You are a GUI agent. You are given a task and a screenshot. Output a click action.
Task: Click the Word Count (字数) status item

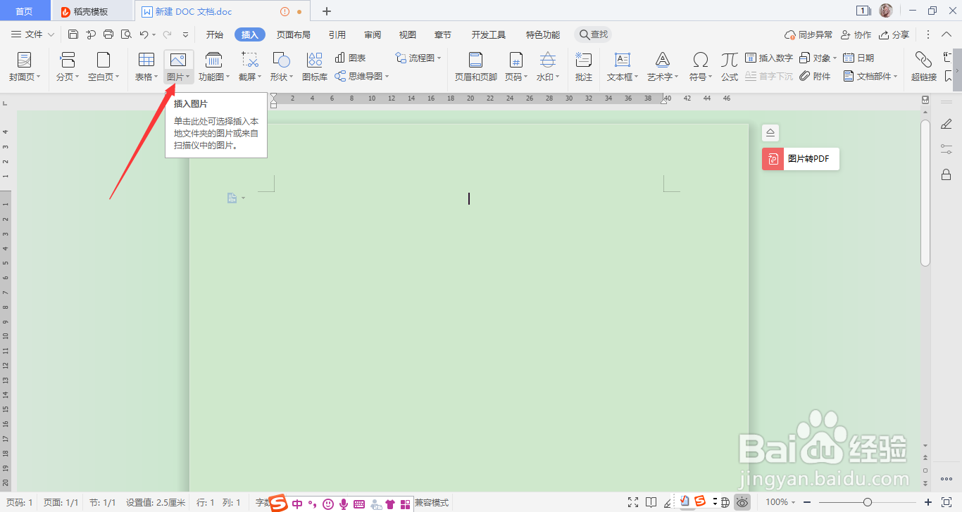pos(262,502)
